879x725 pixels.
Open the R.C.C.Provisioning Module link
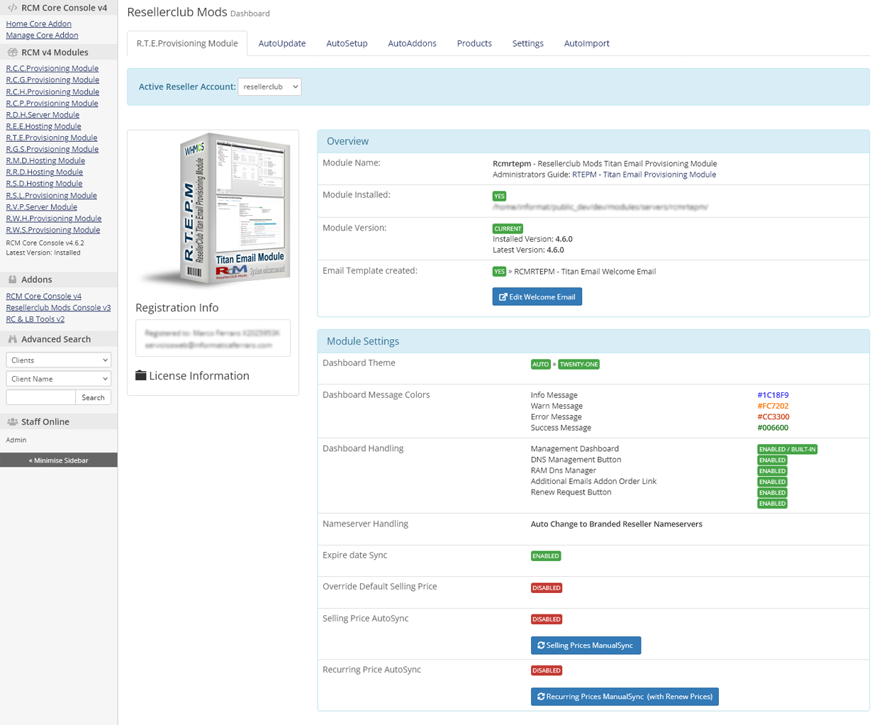pyautogui.click(x=52, y=68)
